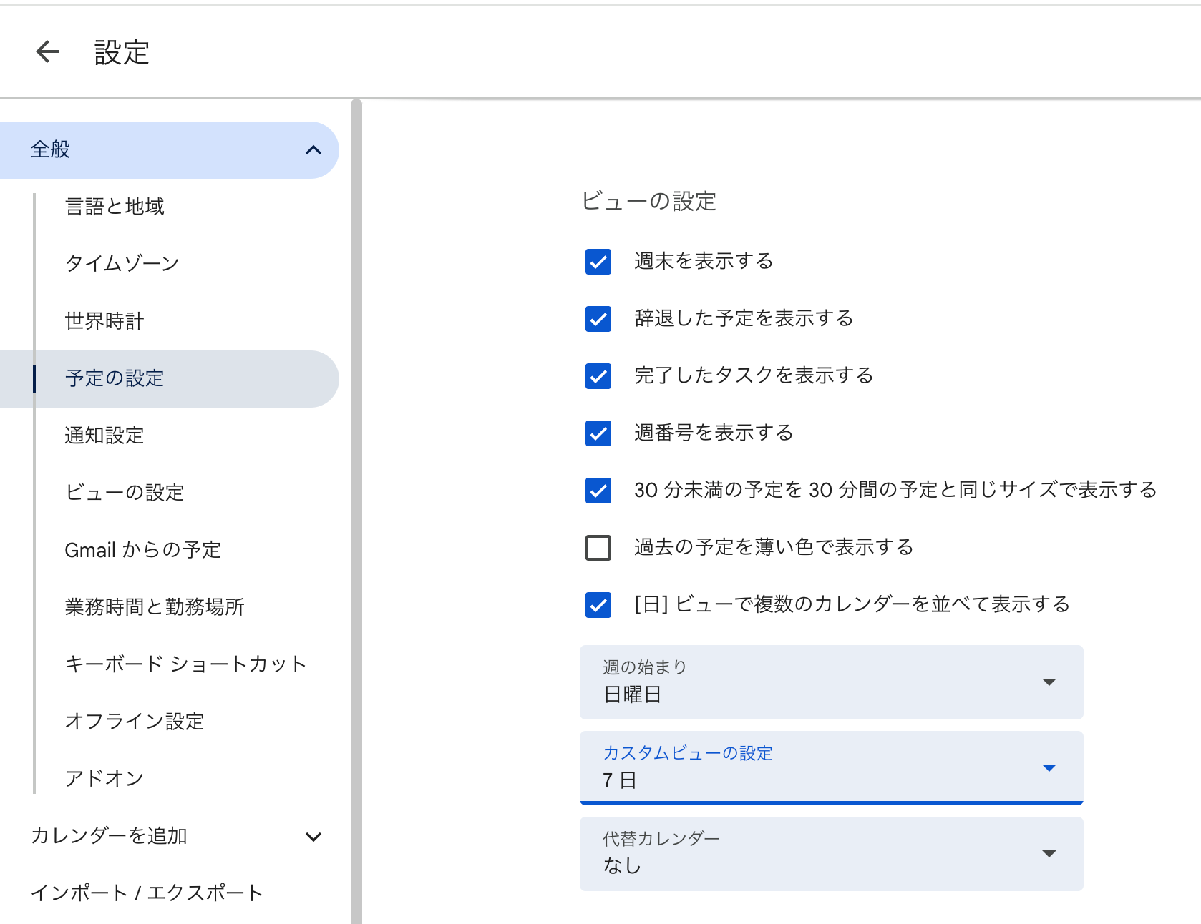The height and width of the screenshot is (924, 1201).
Task: Toggle the 週番号を表示する checkbox
Action: coord(598,433)
